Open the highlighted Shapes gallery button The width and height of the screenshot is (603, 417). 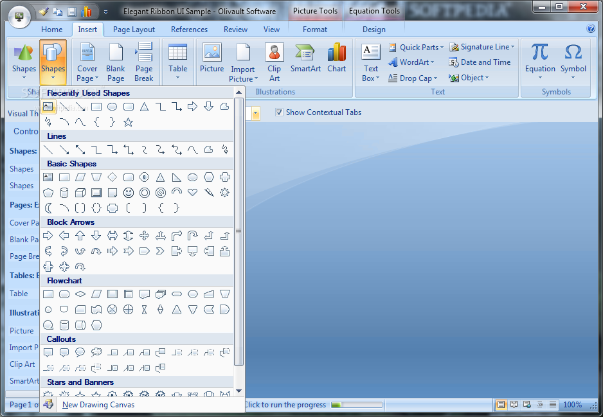[x=53, y=62]
